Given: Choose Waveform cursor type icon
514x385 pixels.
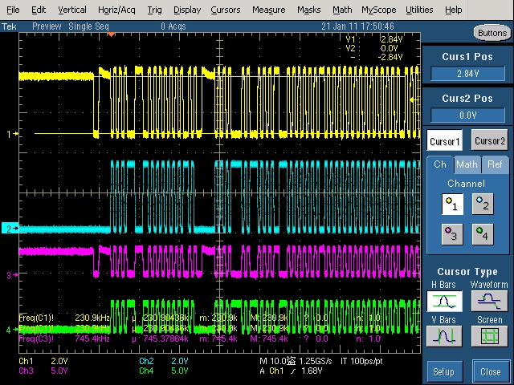Looking at the screenshot, I should (490, 301).
